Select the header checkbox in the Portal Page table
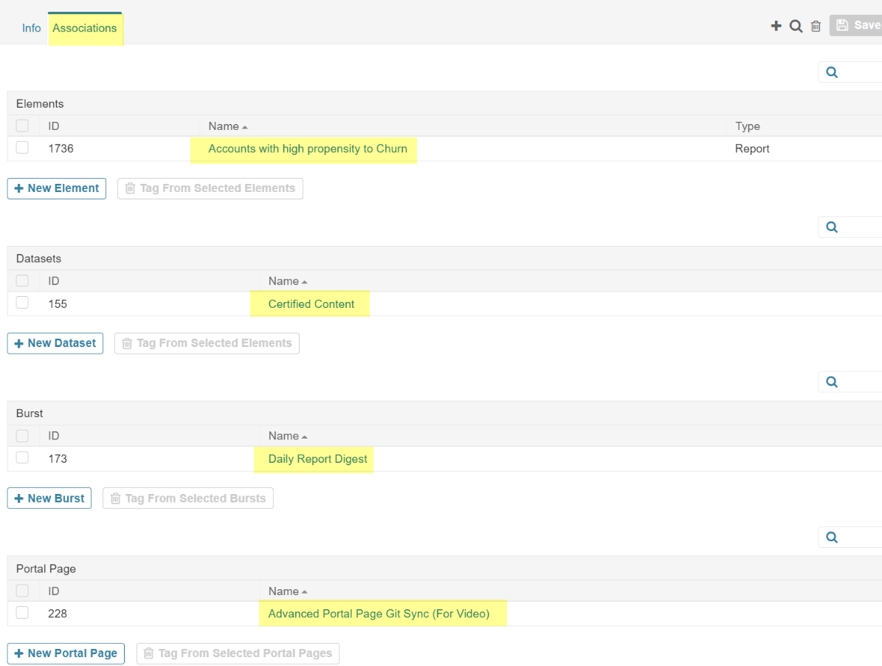The width and height of the screenshot is (882, 666). pyautogui.click(x=21, y=591)
